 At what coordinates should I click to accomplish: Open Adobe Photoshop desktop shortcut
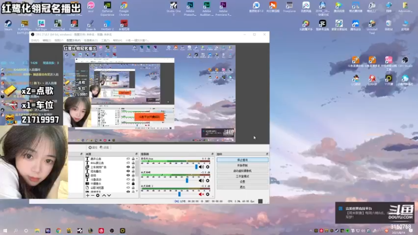pyautogui.click(x=190, y=8)
